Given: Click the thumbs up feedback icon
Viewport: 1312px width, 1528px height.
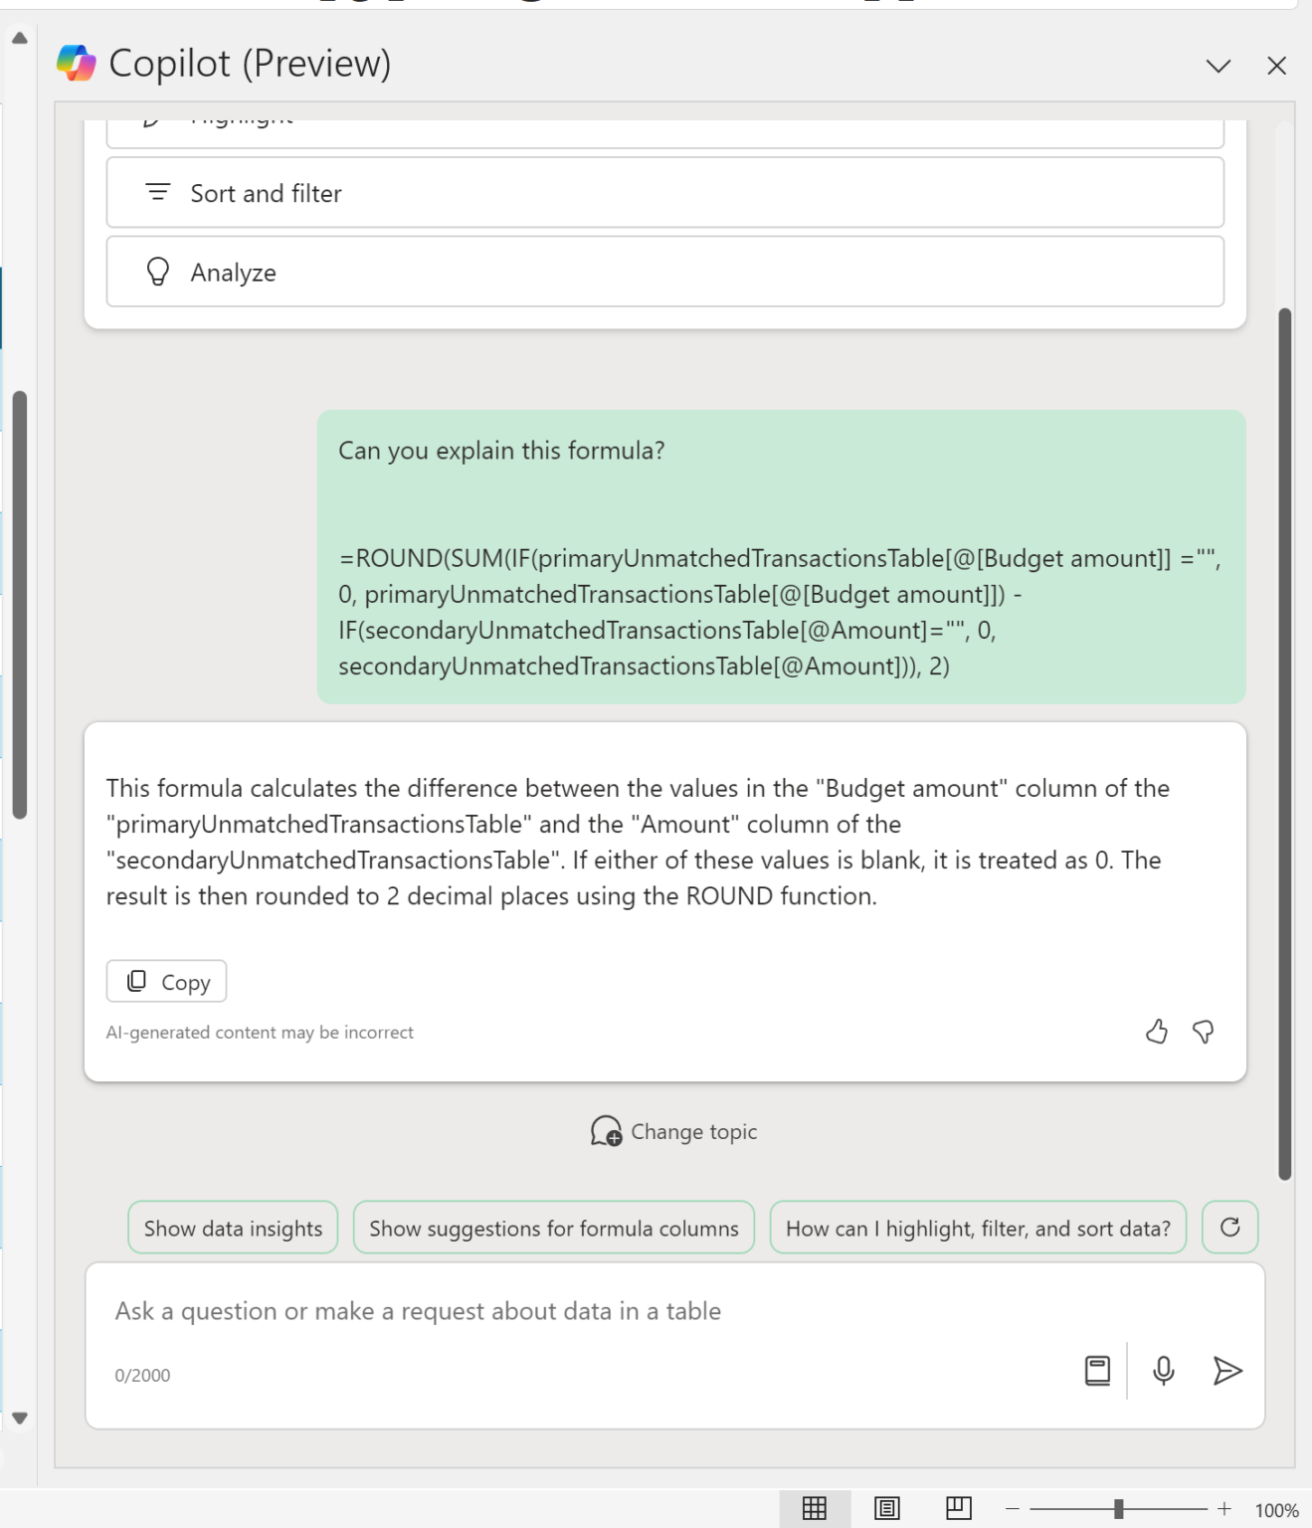Looking at the screenshot, I should (x=1156, y=1032).
